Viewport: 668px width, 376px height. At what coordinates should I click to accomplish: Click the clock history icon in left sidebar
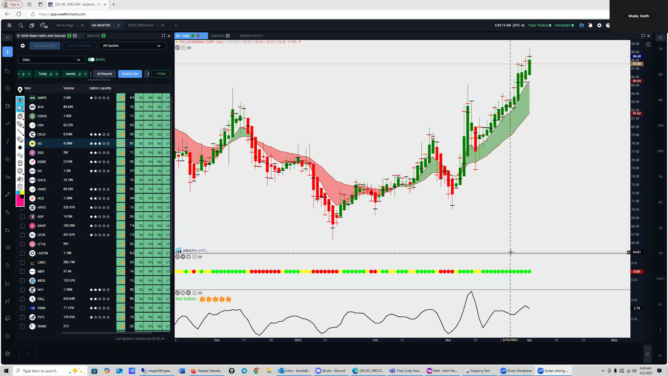tap(8, 88)
